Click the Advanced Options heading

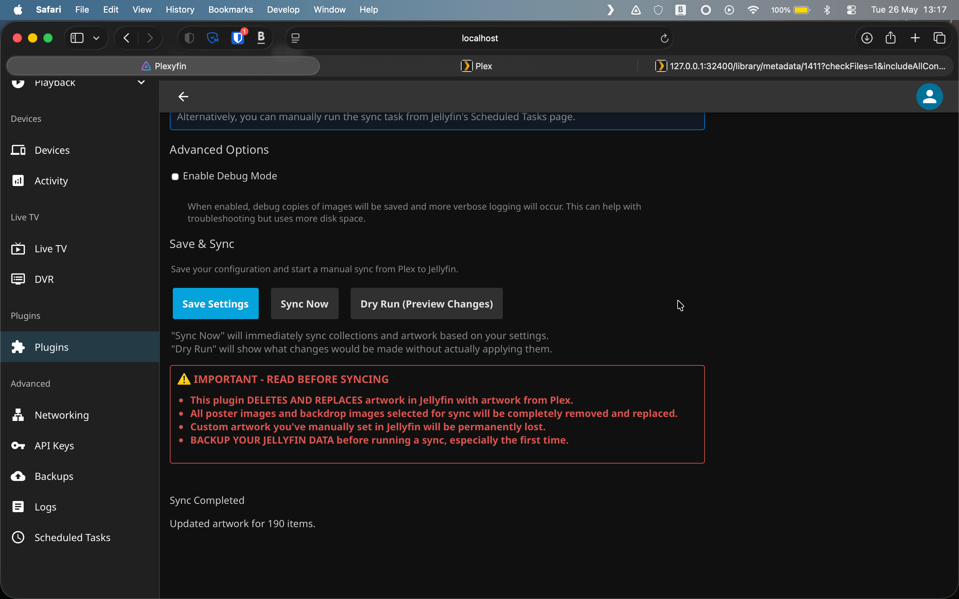[219, 149]
